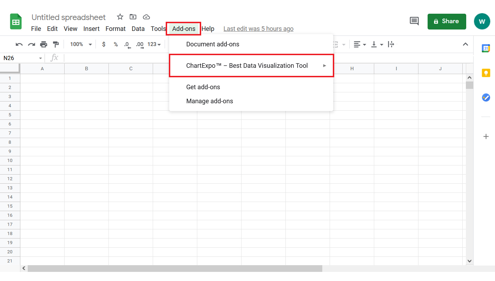Format as percent icon

click(115, 44)
